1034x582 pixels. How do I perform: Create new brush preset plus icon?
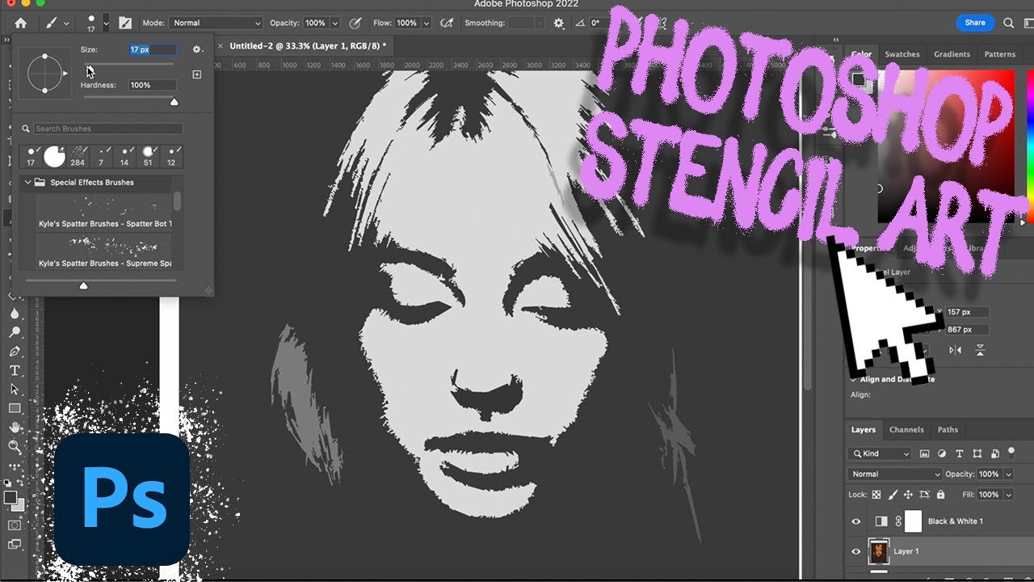pos(196,74)
